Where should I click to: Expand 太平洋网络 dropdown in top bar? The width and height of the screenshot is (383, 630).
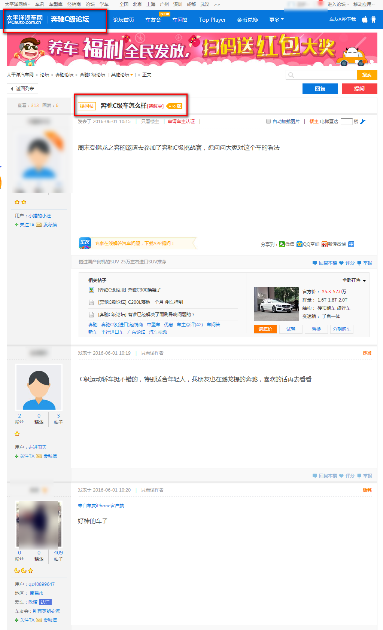tap(18, 4)
